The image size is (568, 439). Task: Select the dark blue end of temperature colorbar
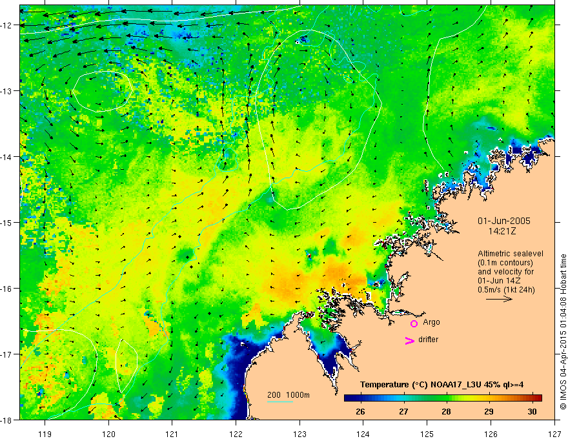(x=348, y=398)
